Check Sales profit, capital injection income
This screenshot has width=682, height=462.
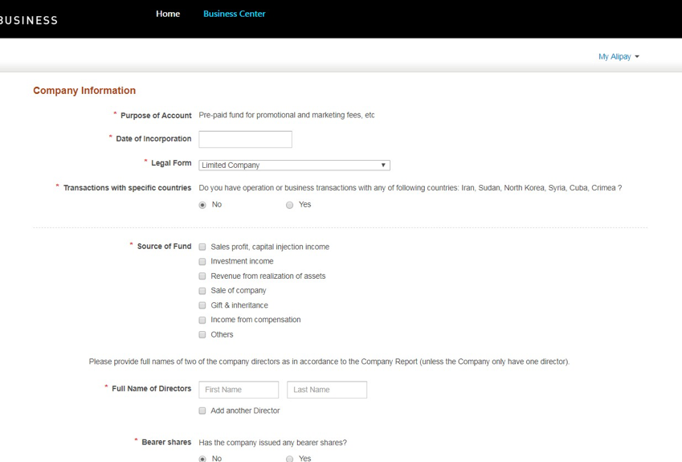click(202, 247)
